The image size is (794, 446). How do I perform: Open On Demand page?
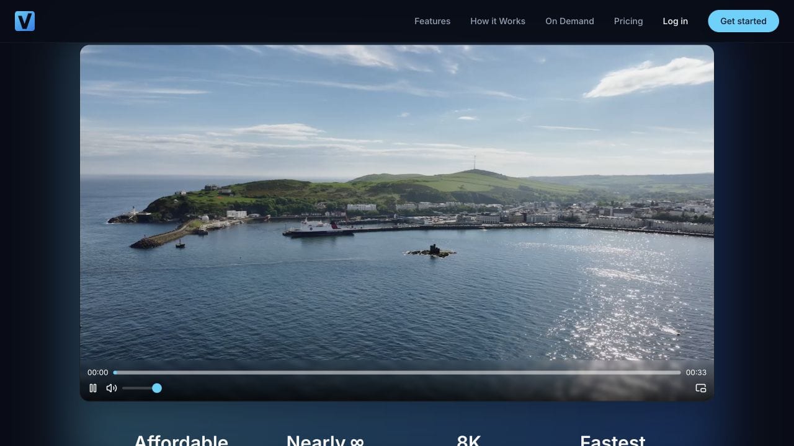point(569,21)
